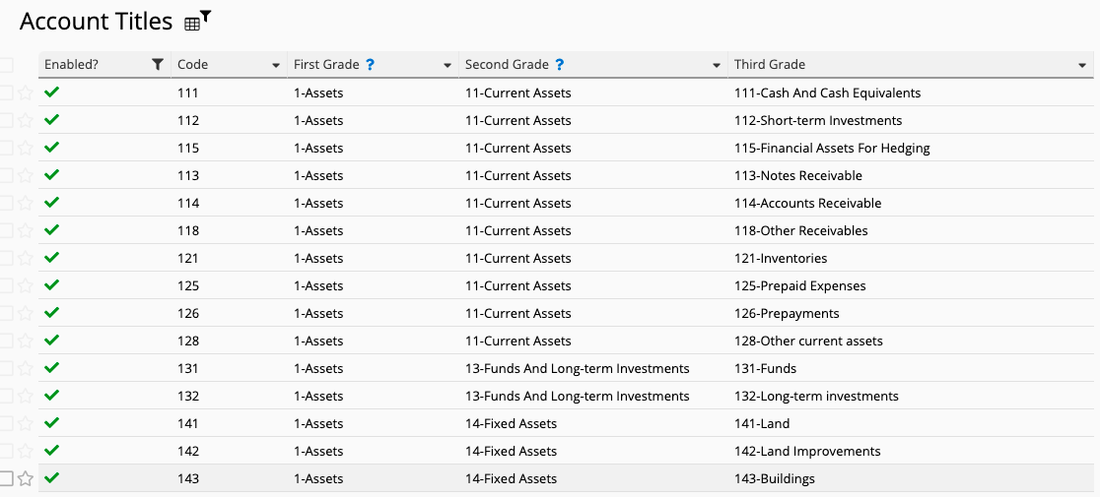Viewport: 1100px width, 497px height.
Task: Click the help question mark next to Second Grade
Action: click(x=559, y=64)
